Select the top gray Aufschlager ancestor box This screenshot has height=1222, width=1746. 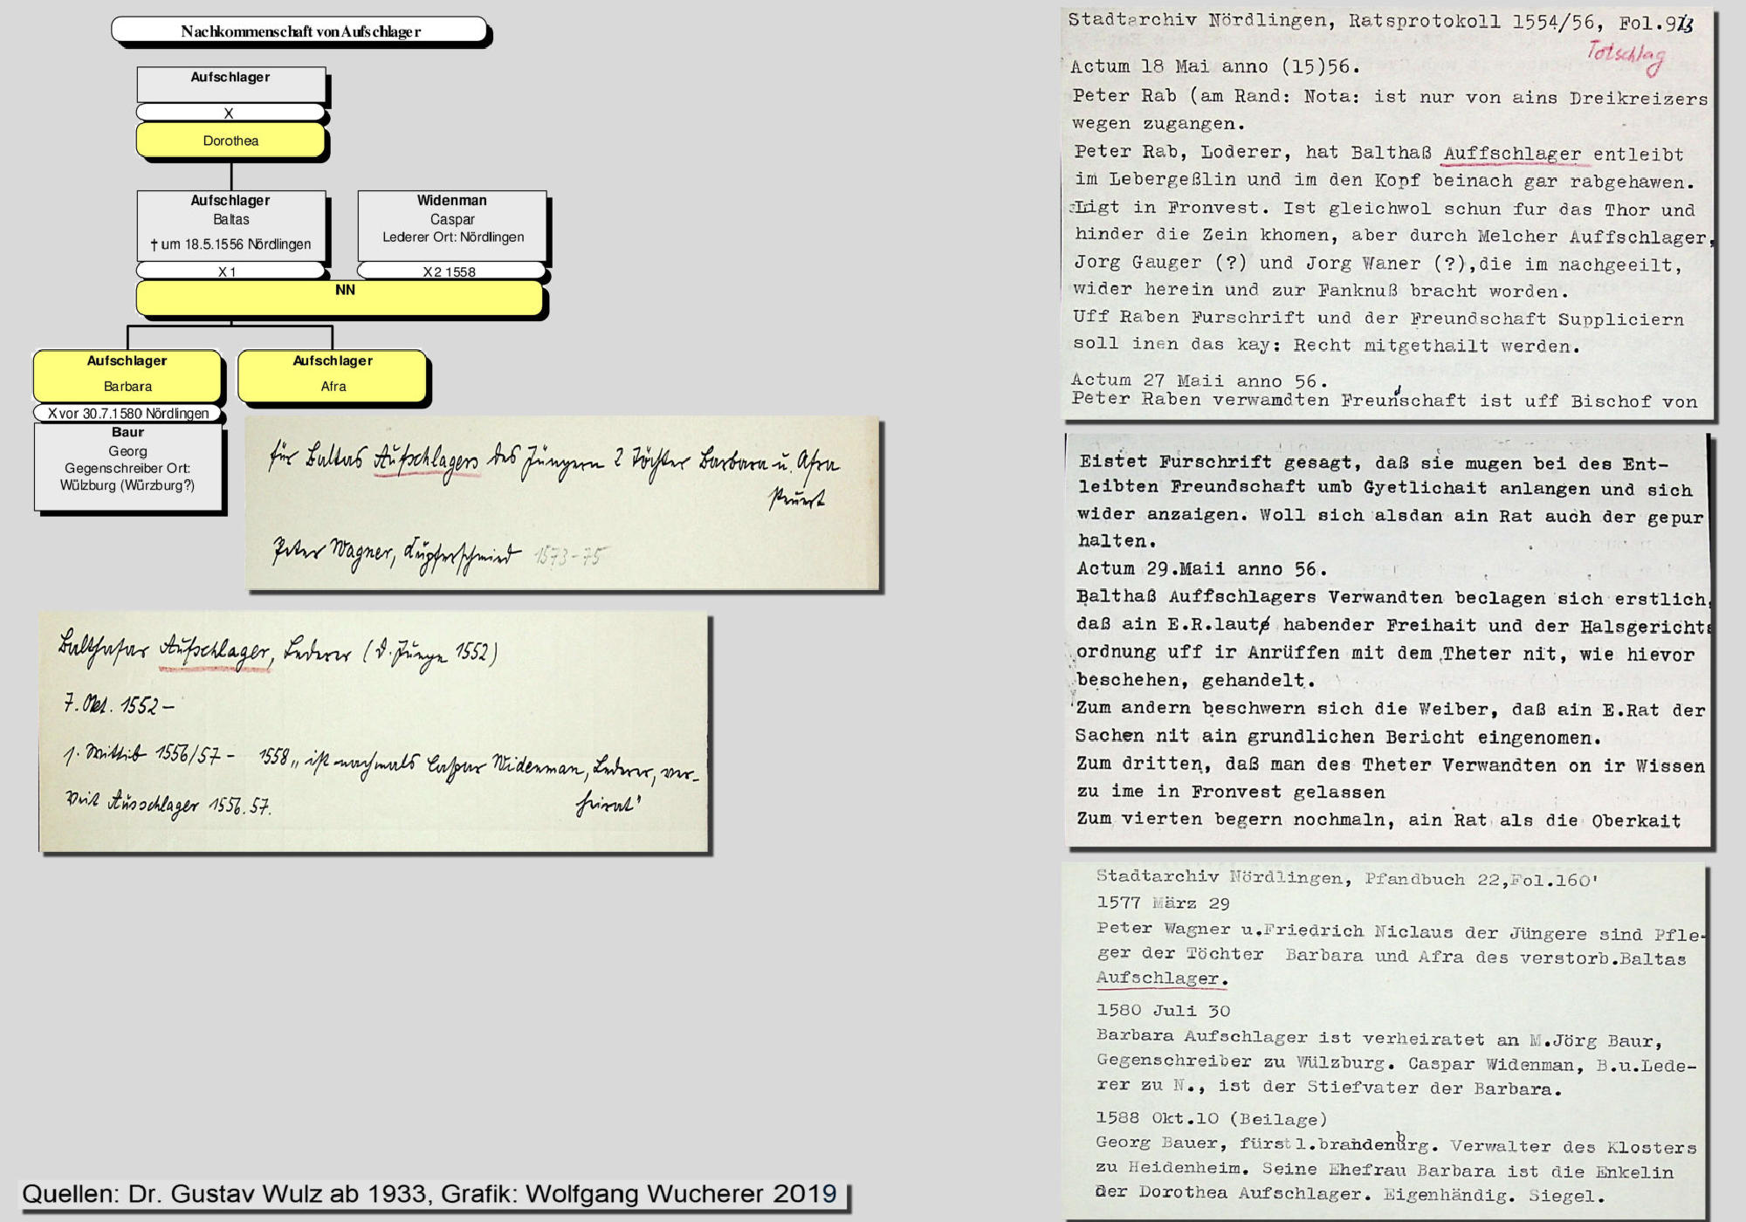tap(230, 85)
